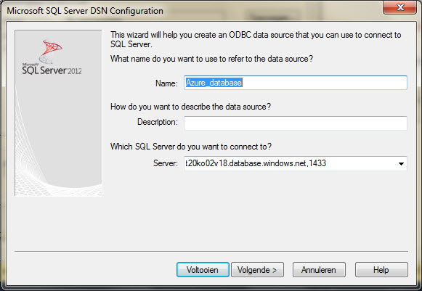Cancel the wizard with Annuleren
The image size is (422, 291).
tap(319, 269)
